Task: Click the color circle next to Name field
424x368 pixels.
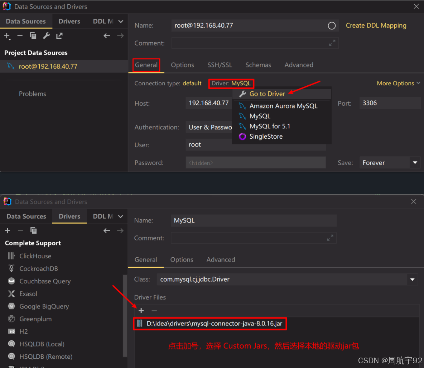Action: (332, 26)
